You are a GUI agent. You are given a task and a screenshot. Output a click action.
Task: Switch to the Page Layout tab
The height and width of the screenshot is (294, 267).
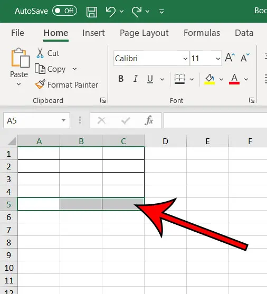point(144,33)
